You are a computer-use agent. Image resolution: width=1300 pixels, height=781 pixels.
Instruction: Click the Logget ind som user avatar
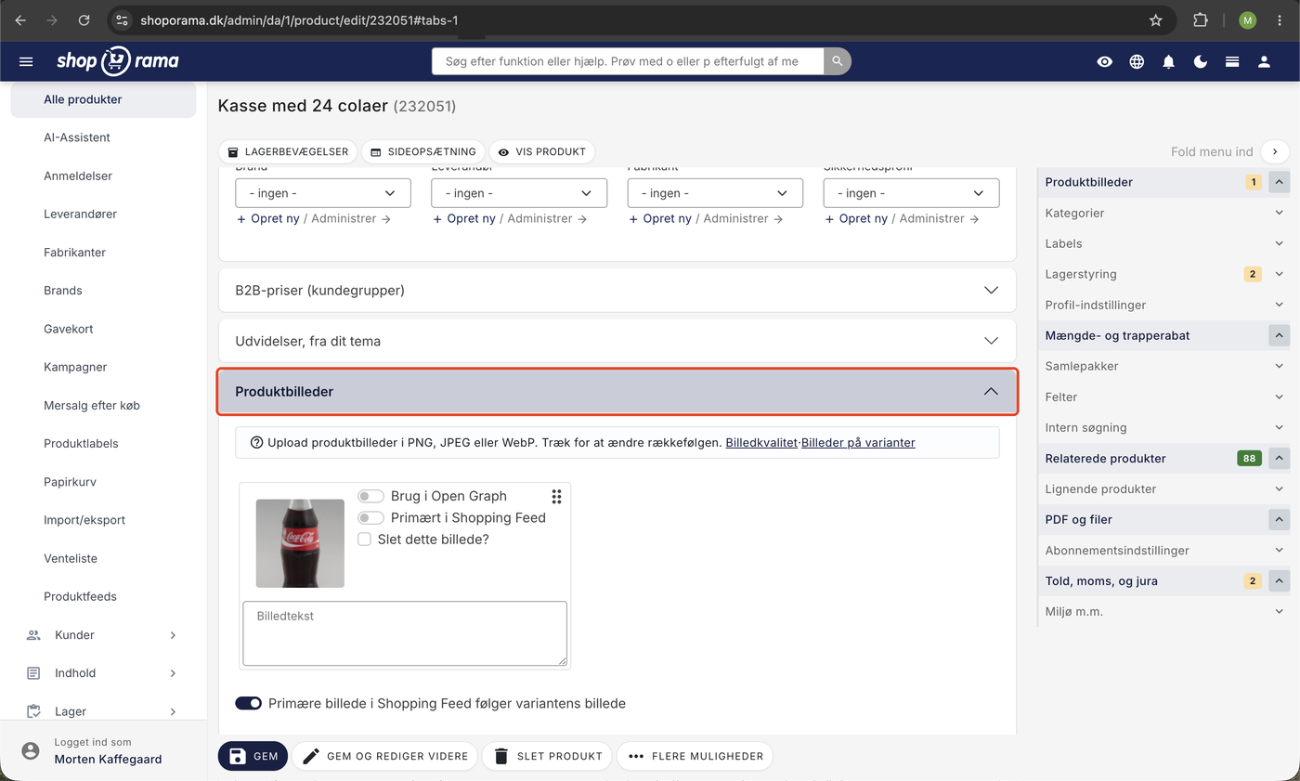pos(31,750)
